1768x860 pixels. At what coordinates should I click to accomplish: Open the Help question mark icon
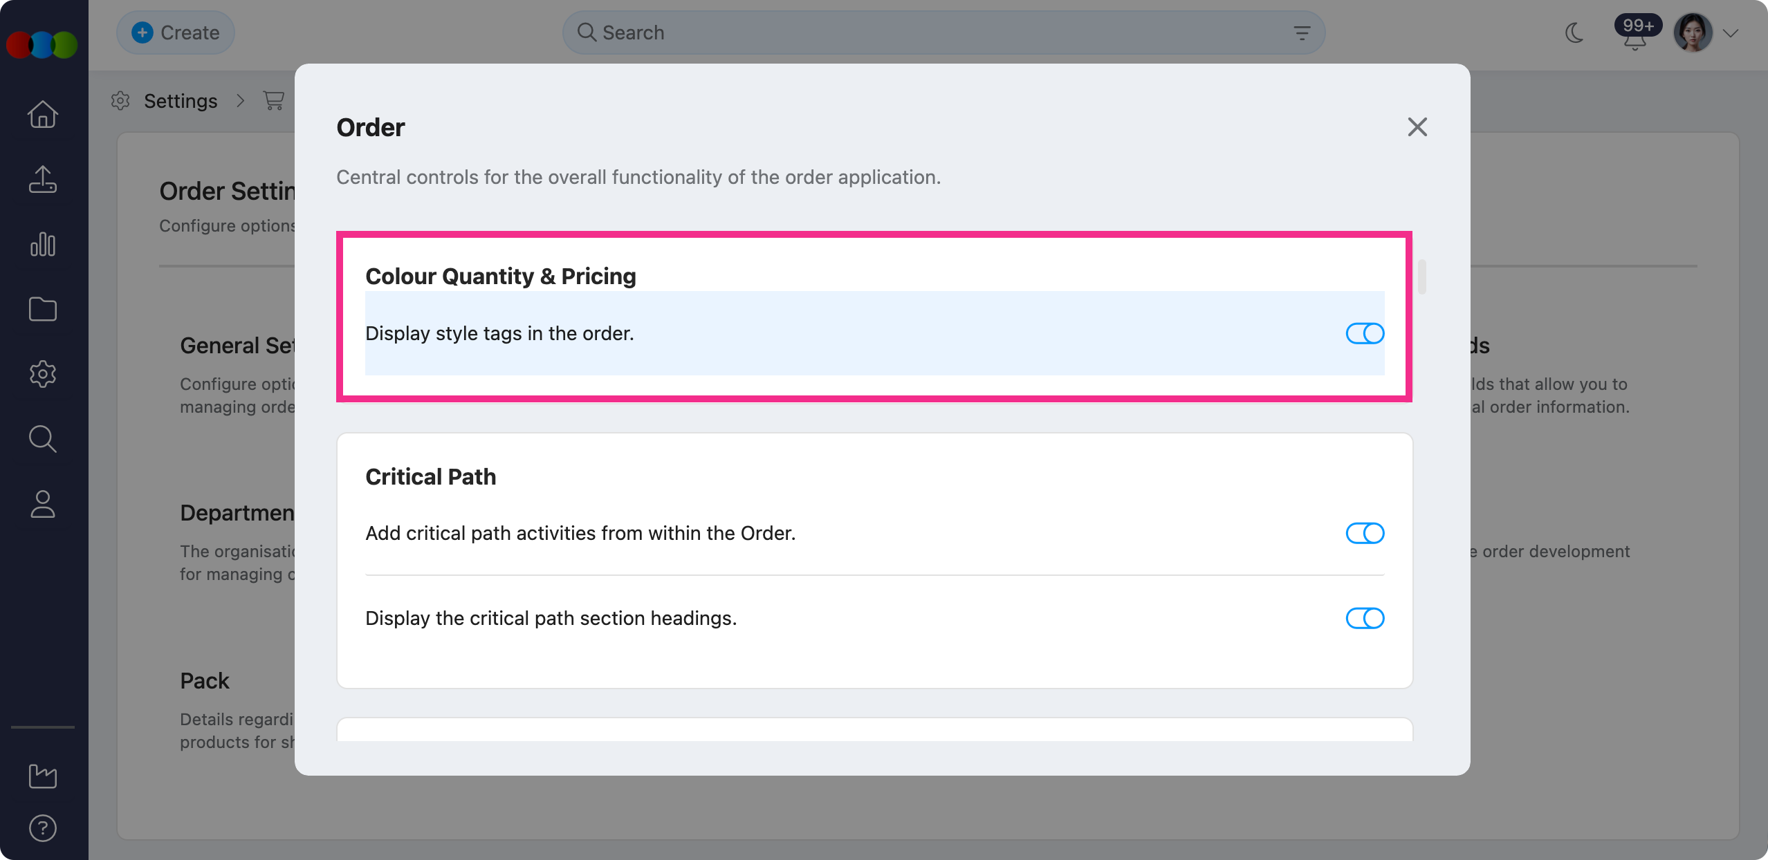pyautogui.click(x=42, y=828)
